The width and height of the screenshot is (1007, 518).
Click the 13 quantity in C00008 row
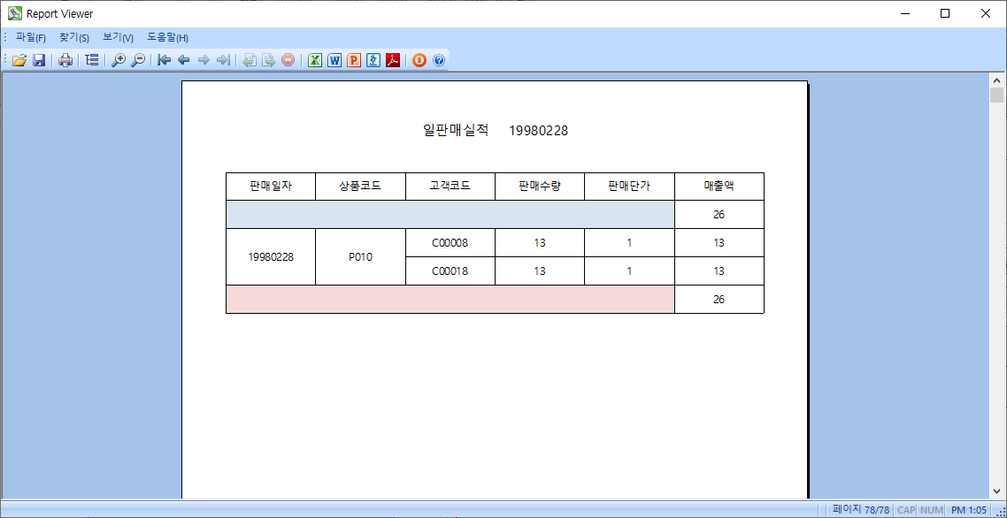tap(540, 242)
